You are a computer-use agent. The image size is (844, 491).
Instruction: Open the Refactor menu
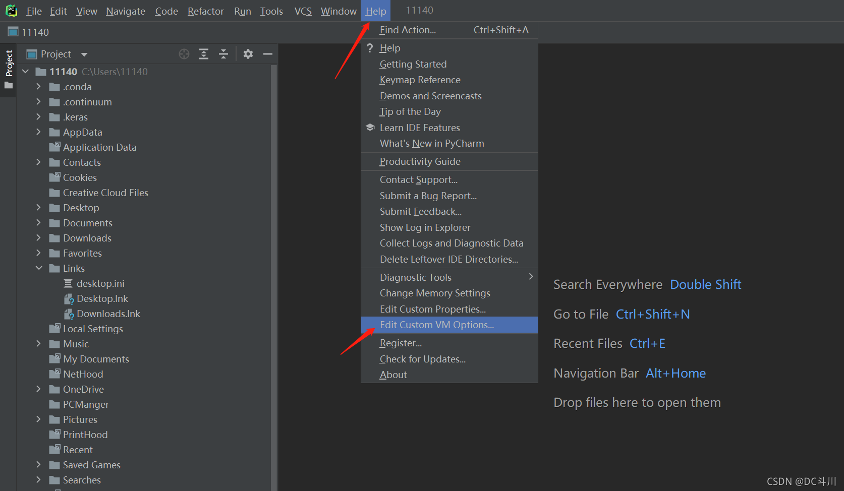point(205,11)
